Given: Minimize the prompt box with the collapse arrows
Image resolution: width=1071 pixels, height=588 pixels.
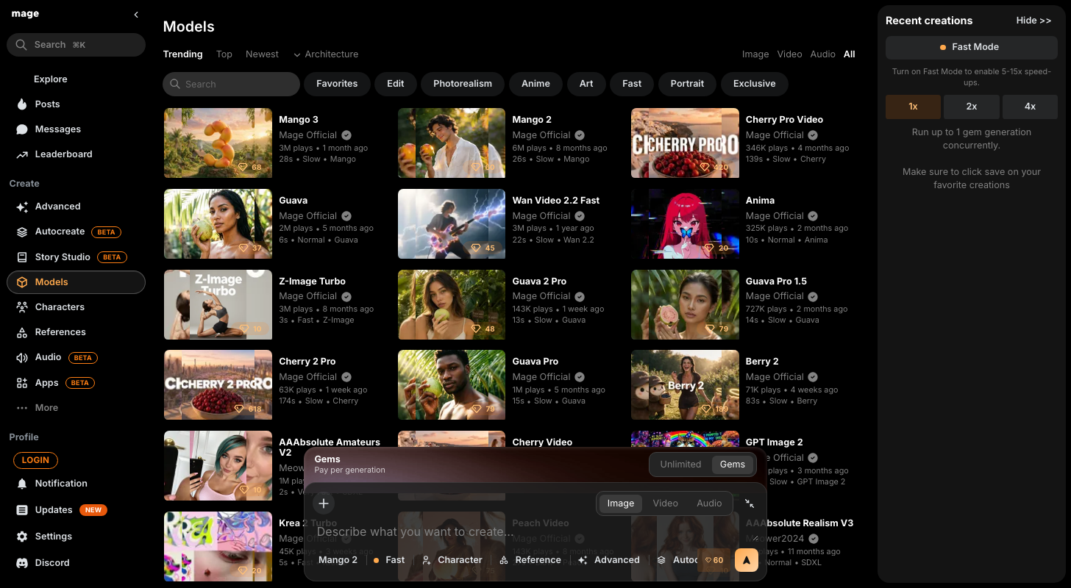Looking at the screenshot, I should (x=750, y=503).
